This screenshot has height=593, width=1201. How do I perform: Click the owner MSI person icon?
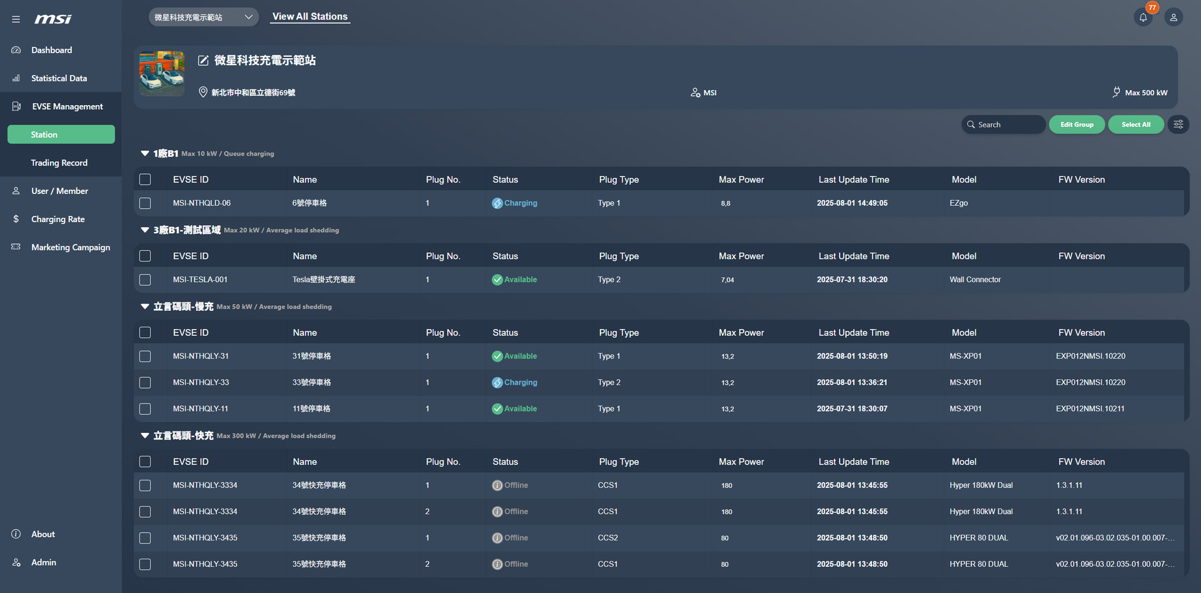click(x=695, y=93)
